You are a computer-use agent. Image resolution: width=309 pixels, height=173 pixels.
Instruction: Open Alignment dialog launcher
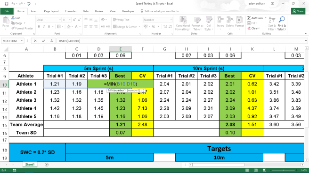140,34
